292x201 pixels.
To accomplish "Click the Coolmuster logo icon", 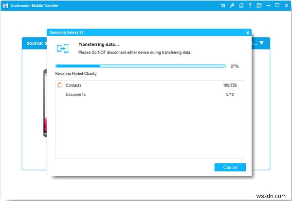I will 5,6.
